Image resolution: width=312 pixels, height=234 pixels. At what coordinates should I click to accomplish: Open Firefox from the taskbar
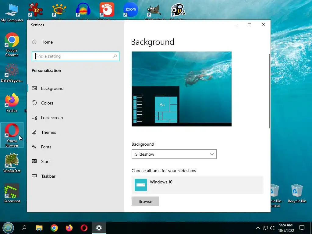click(69, 228)
